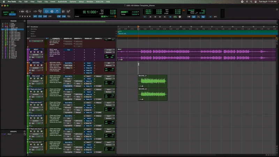Select the Pencil tool
This screenshot has width=279, height=157.
(x=68, y=12)
